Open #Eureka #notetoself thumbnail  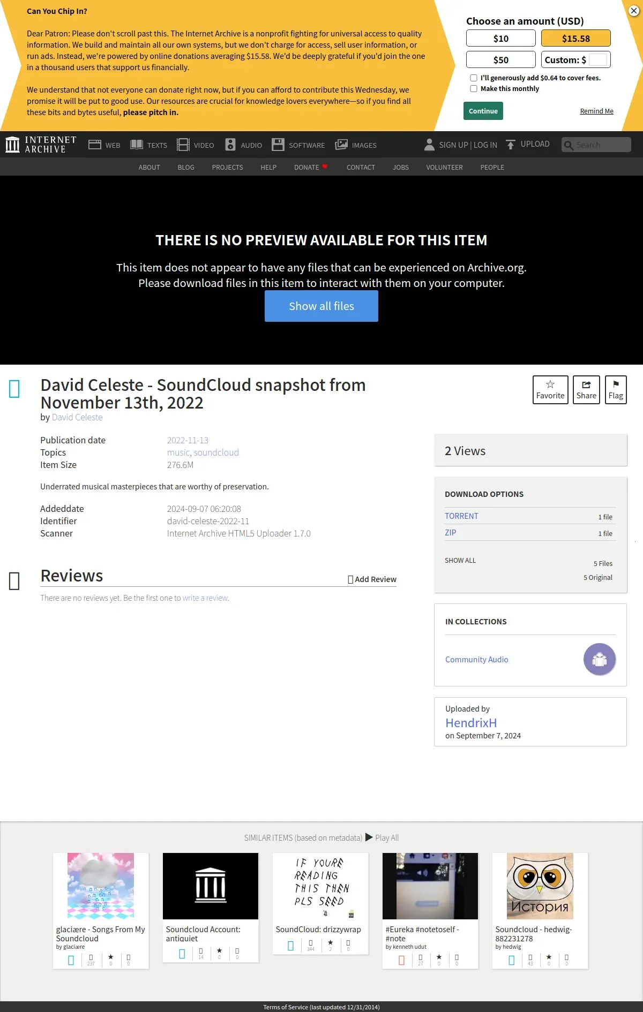coord(430,886)
